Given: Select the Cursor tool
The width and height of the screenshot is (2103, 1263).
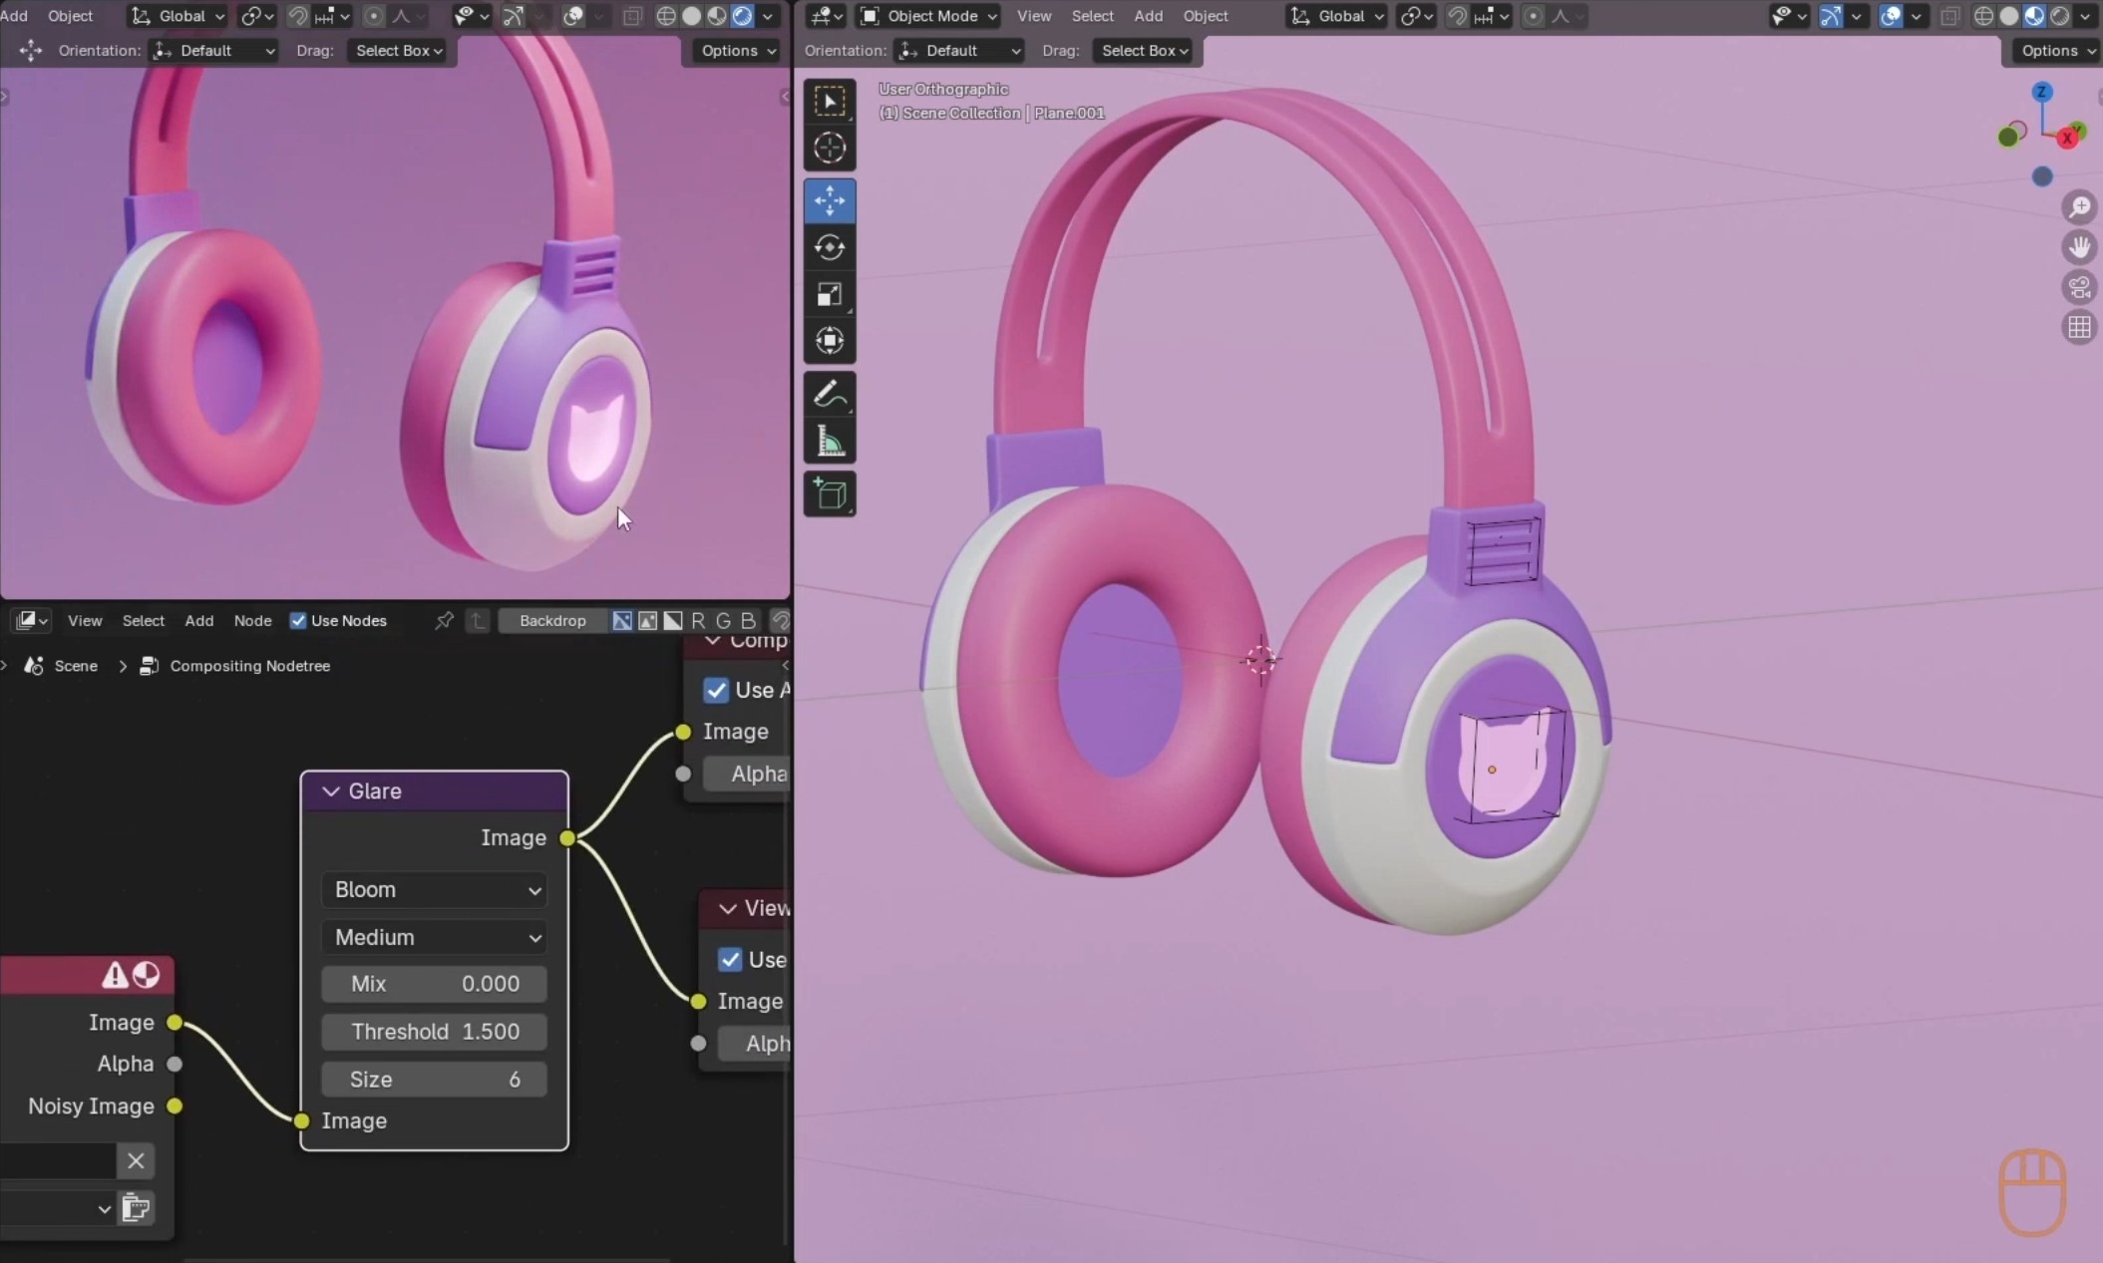Looking at the screenshot, I should pyautogui.click(x=829, y=148).
